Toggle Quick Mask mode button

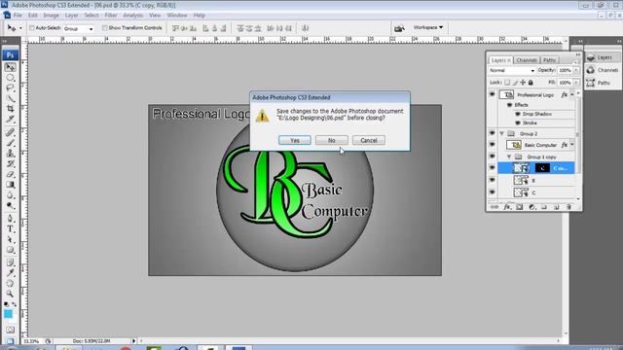tap(11, 330)
